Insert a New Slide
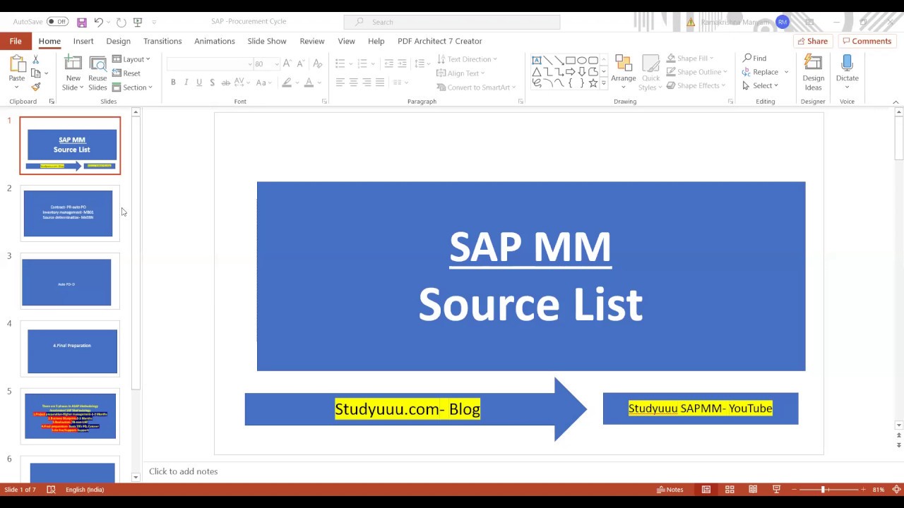Viewport: 904px width, 508px height. (73, 73)
